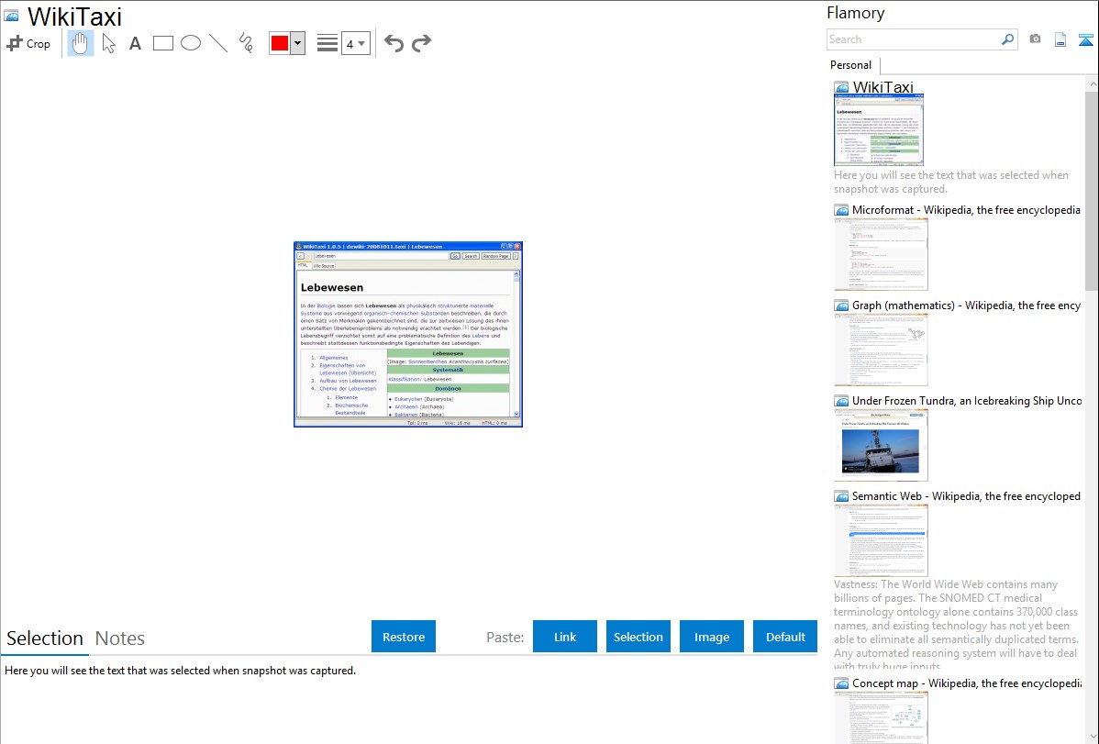Click the WikiTaxi snapshot icon beside the title
This screenshot has height=744, width=1099.
click(x=12, y=17)
